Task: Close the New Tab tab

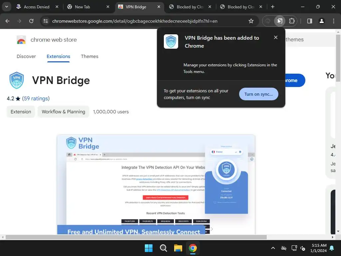Action: (x=108, y=7)
